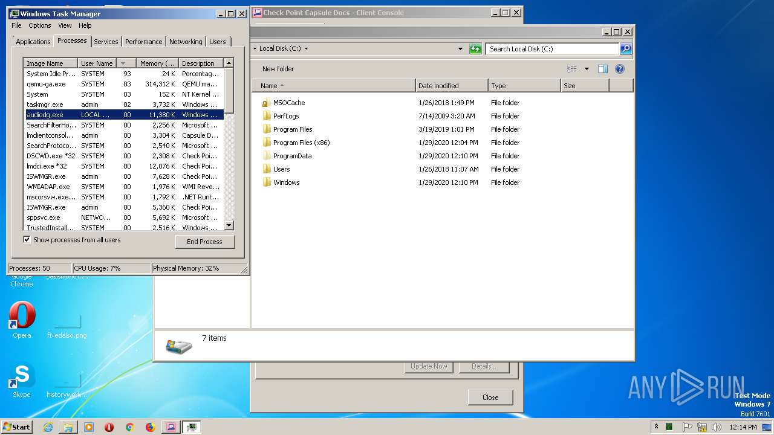774x435 pixels.
Task: Launch Firefox from the taskbar
Action: tap(150, 427)
